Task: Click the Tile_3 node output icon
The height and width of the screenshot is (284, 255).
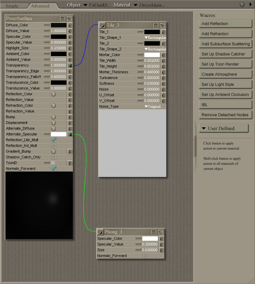Action: click(x=102, y=25)
